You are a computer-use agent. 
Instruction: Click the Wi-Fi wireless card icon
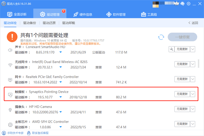point(10,65)
